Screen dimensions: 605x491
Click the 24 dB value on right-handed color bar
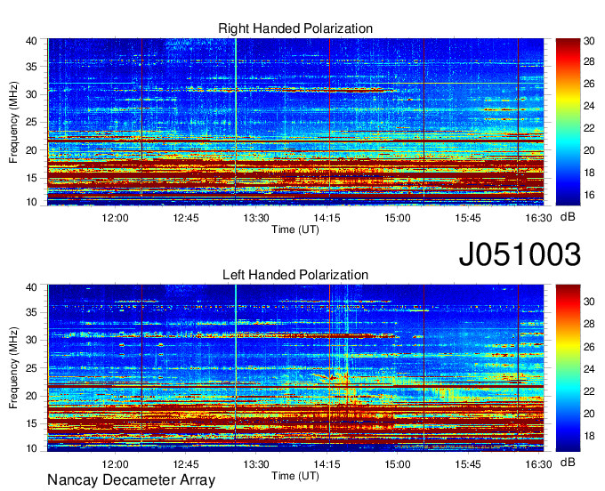click(x=589, y=106)
